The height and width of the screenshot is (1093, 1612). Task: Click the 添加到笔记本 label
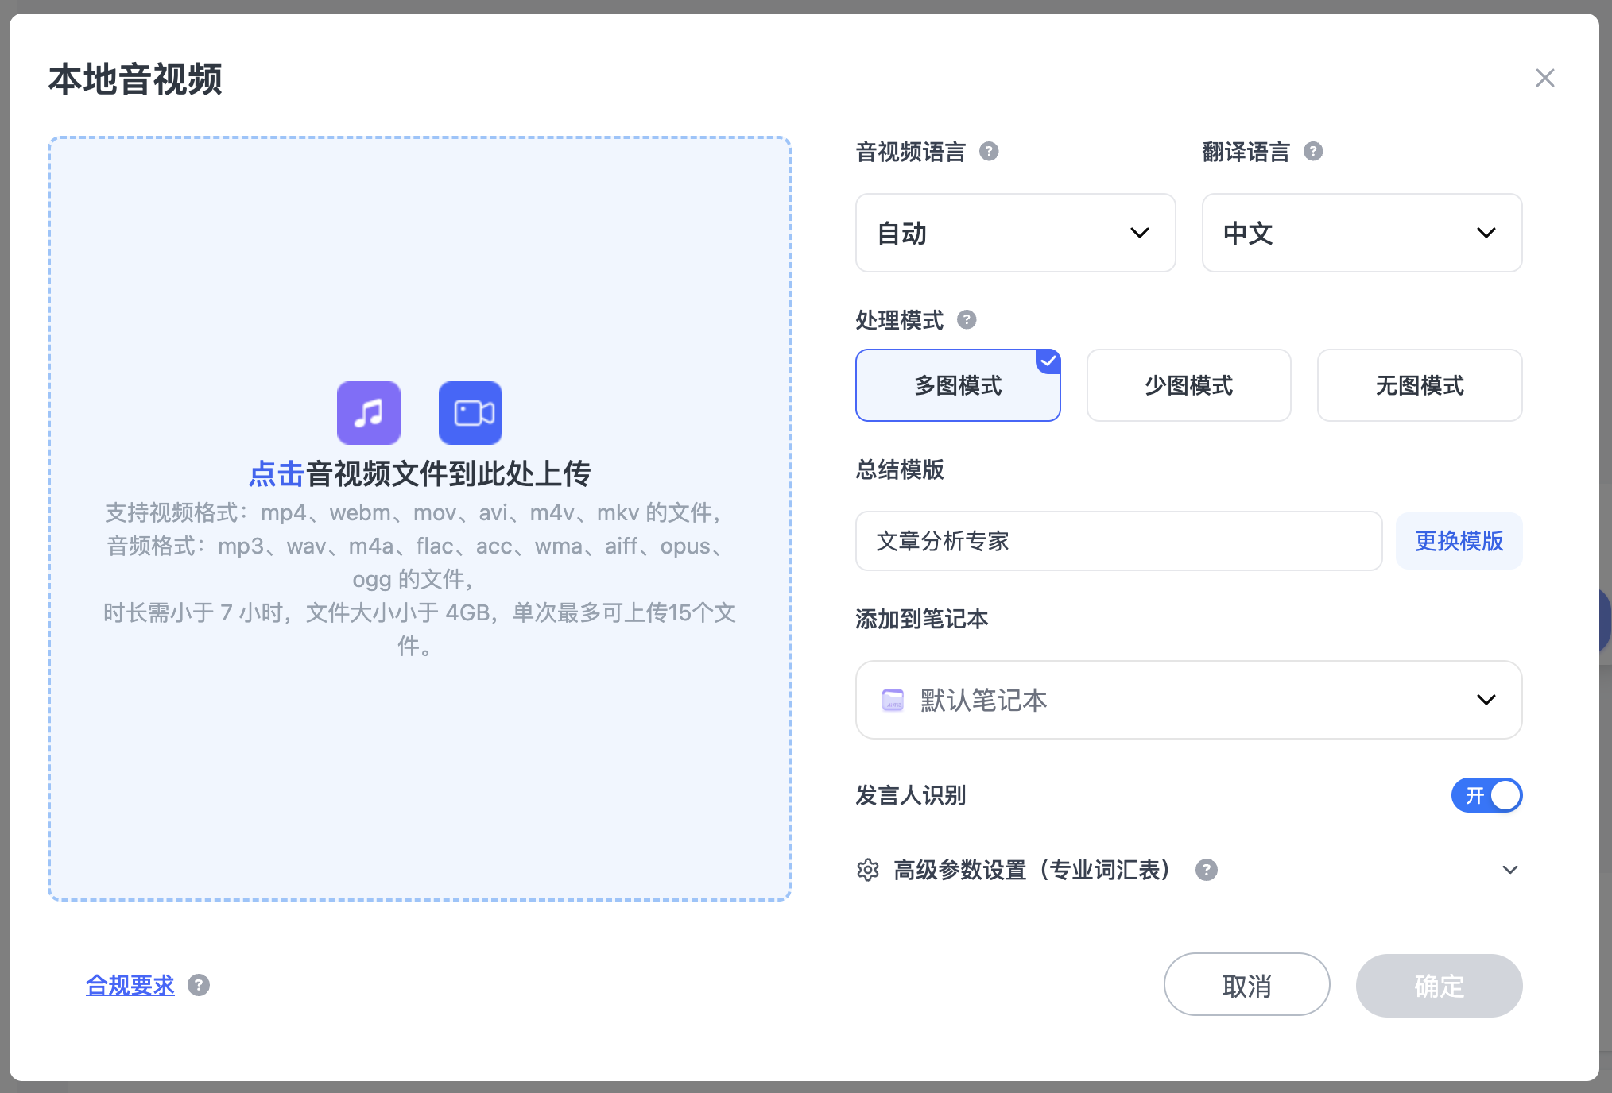[x=922, y=619]
